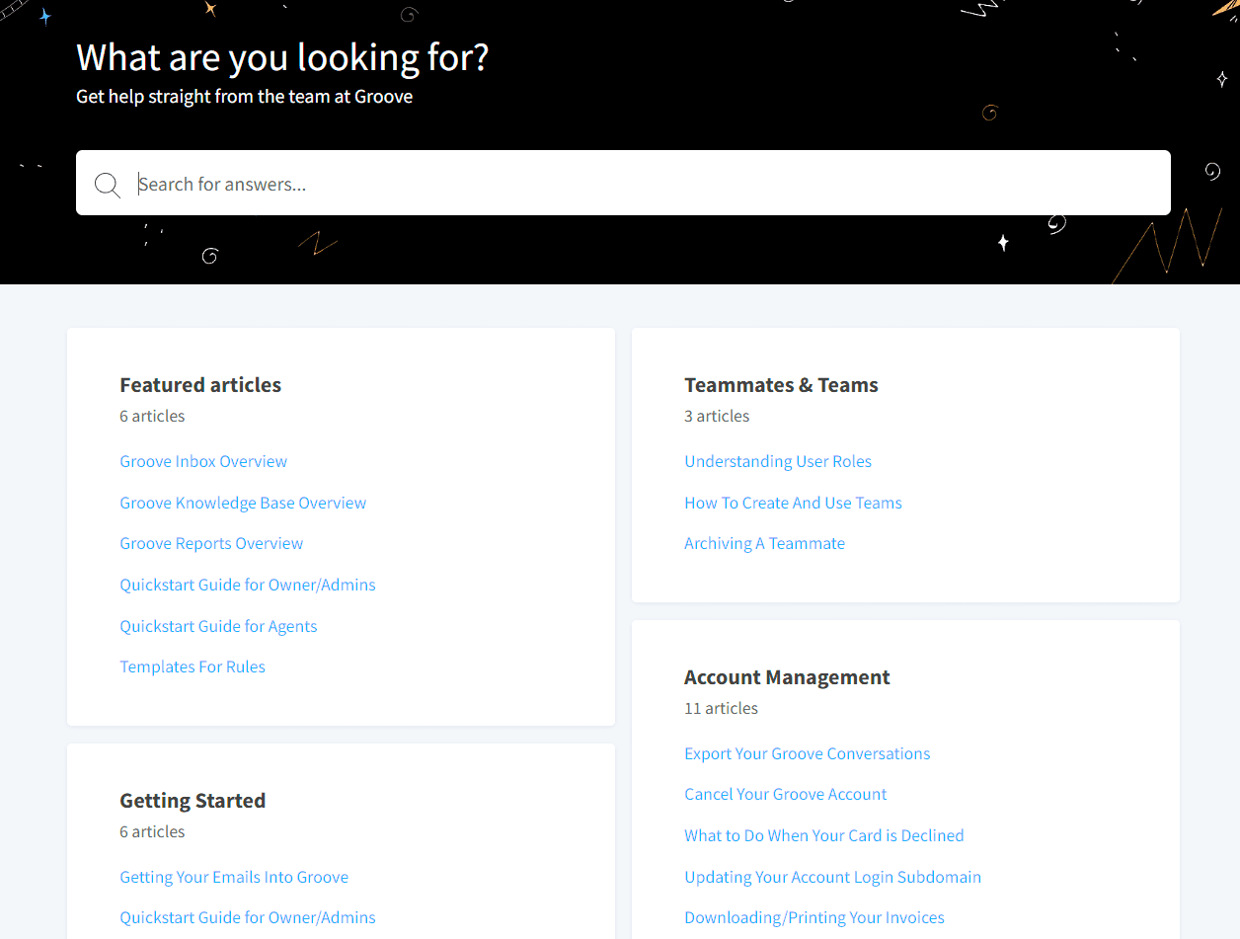
Task: Open 'Getting Your Emails Into Groove'
Action: pyautogui.click(x=234, y=877)
